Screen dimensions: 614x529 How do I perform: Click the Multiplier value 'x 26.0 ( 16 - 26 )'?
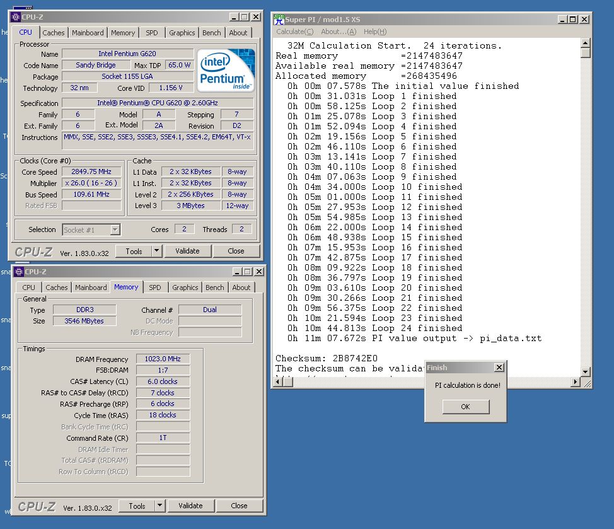(91, 183)
